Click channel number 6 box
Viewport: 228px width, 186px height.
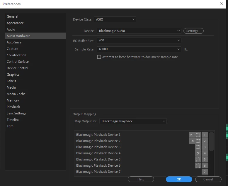[x=205, y=165]
